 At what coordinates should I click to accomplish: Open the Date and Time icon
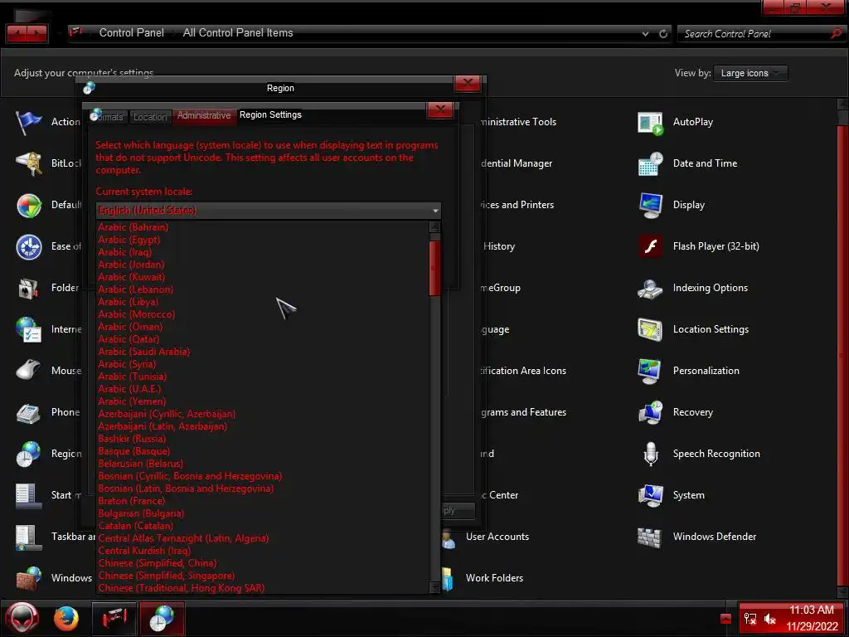[x=650, y=164]
